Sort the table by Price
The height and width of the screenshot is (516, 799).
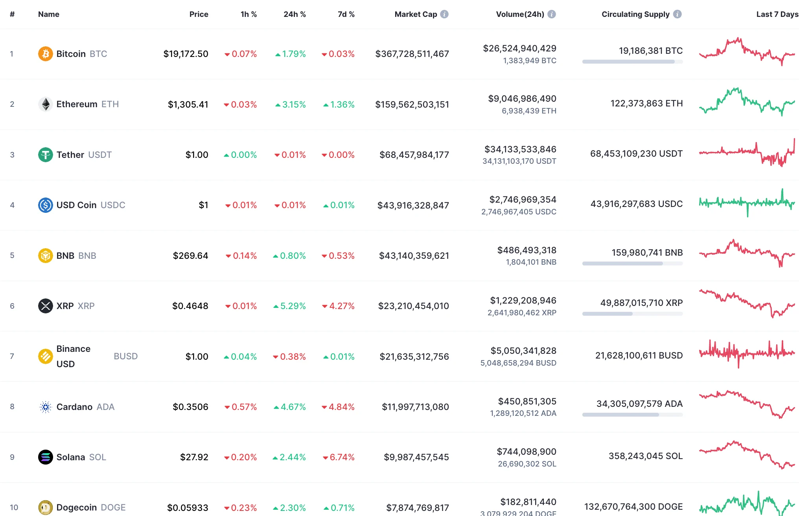[x=199, y=14]
